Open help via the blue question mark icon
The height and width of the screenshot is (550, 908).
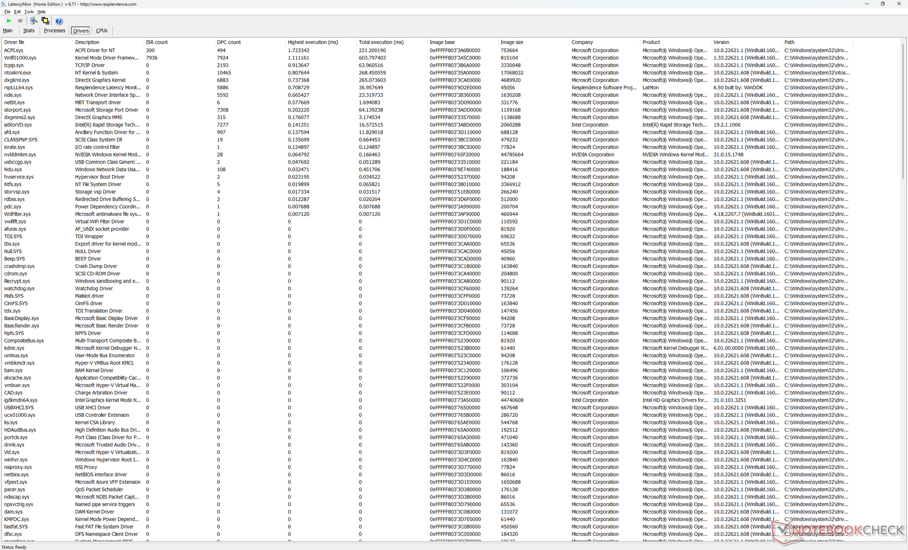pos(59,21)
